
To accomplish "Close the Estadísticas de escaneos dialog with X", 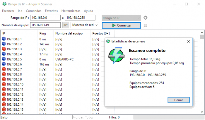I will click(x=188, y=42).
